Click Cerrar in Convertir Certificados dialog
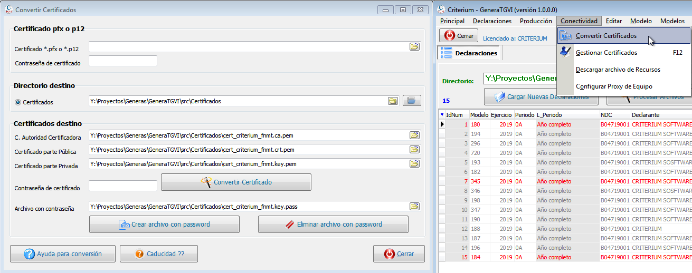Viewport: 692px width, 273px height. tap(399, 253)
